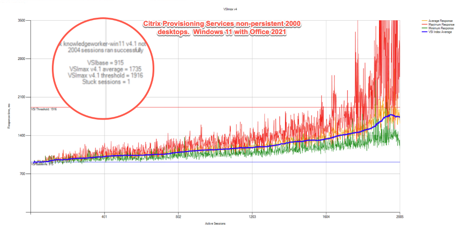
Task: Click the "VSIbase = 915" text
Action: click(x=105, y=63)
